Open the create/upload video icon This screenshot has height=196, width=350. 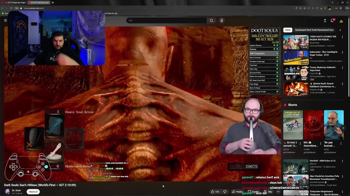pos(325,20)
